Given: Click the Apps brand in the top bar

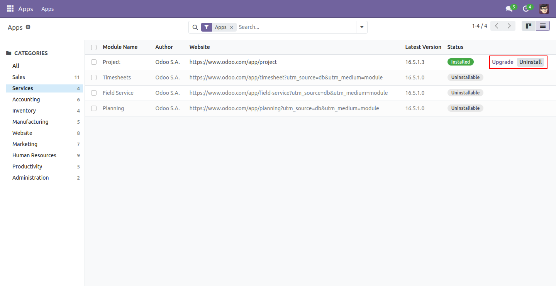Looking at the screenshot, I should (25, 9).
